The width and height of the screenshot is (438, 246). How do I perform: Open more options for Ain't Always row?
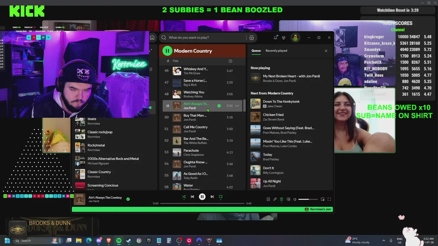coord(237,106)
